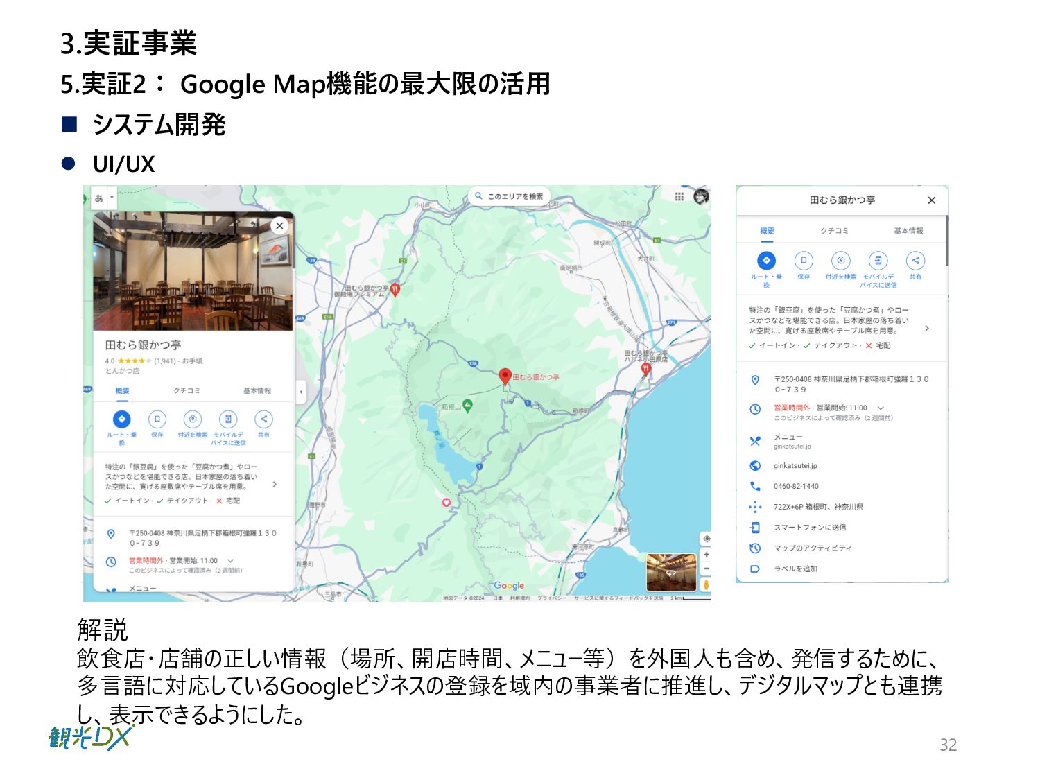Close the standalone 田むら銀かつ亭 info panel
The image size is (1040, 780).
(931, 200)
